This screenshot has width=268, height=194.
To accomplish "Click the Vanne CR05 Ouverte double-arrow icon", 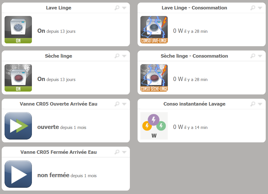I will coord(18,126).
